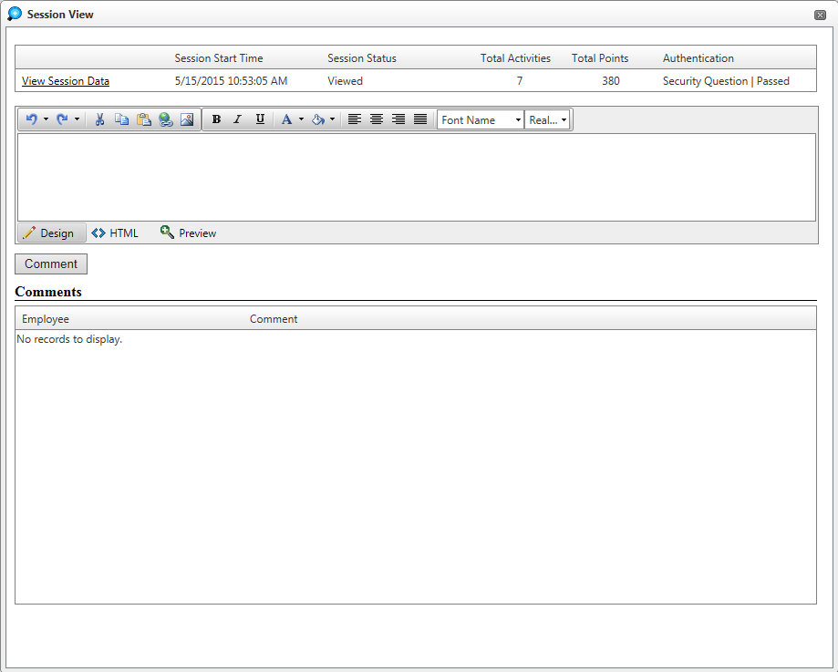
Task: Click the 5/15/2015 10:53:05 AM cell
Action: (231, 81)
